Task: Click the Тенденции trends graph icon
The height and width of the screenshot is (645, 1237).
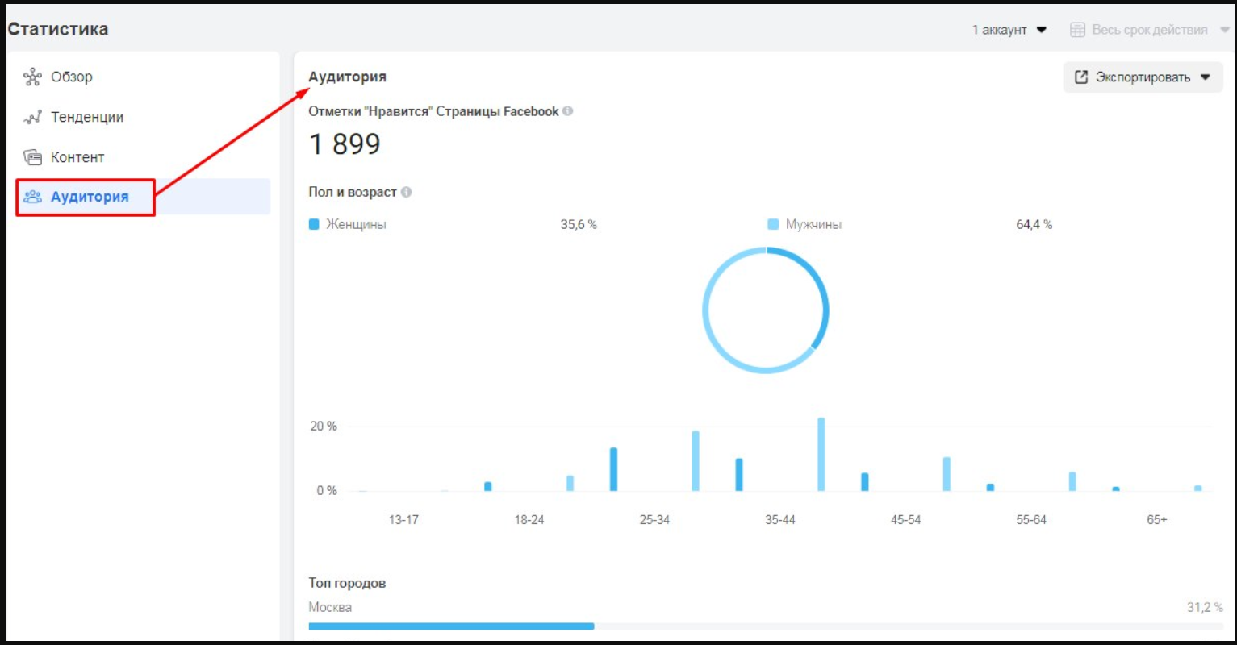Action: tap(32, 118)
